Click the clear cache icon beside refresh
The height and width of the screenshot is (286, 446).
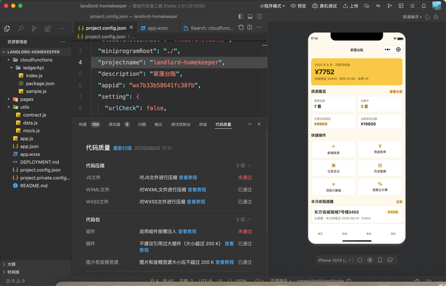[436, 17]
